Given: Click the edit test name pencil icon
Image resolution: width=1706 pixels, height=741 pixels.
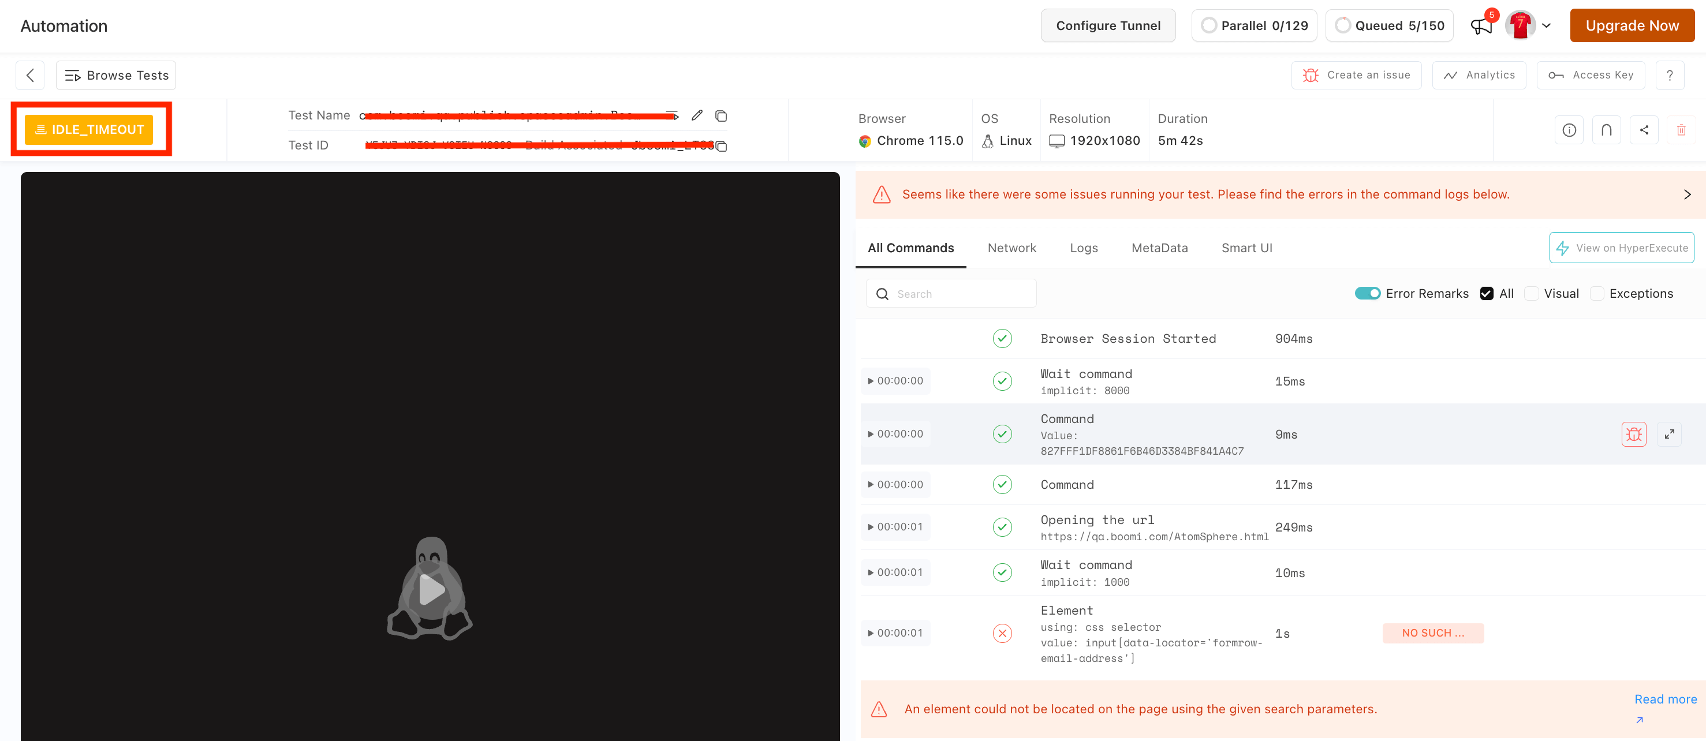Looking at the screenshot, I should point(697,116).
